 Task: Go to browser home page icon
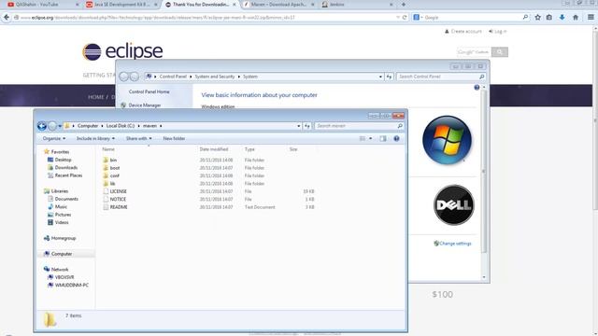576,17
